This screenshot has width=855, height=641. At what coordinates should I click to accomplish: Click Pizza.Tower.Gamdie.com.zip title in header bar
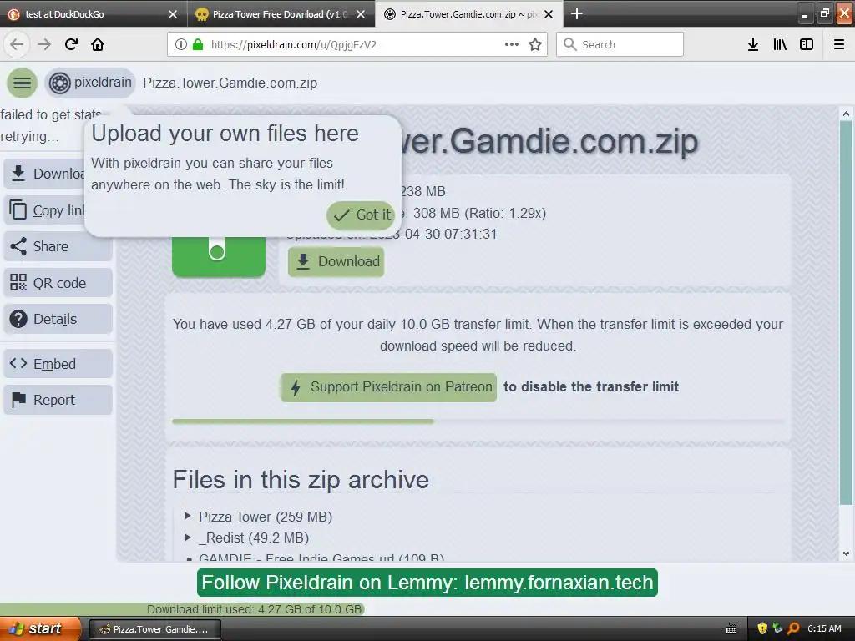(230, 83)
